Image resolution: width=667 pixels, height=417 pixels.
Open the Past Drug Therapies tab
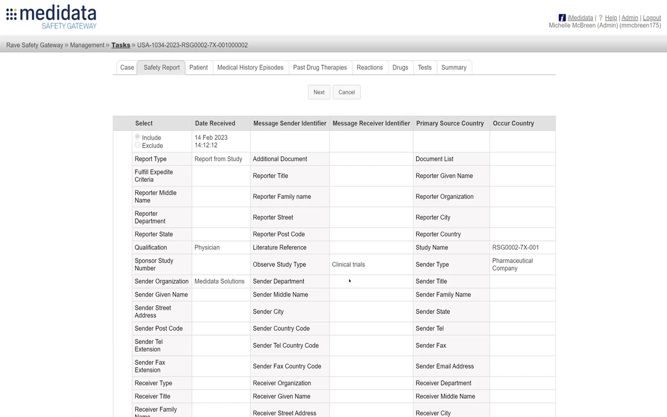pyautogui.click(x=320, y=67)
